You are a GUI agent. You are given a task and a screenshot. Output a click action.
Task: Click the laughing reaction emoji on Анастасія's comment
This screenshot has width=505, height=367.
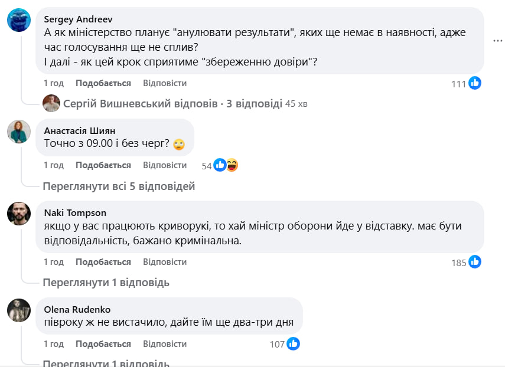232,165
